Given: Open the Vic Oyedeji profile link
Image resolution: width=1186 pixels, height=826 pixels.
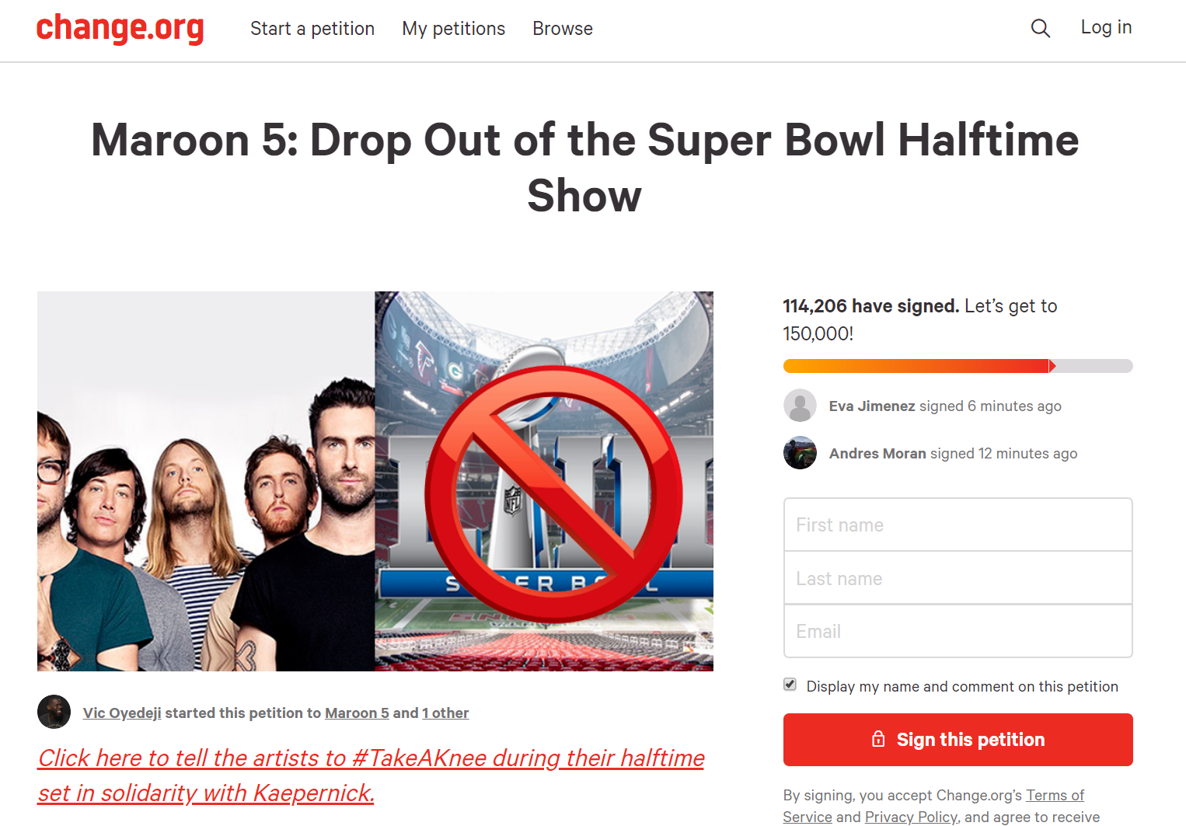Looking at the screenshot, I should coord(122,713).
